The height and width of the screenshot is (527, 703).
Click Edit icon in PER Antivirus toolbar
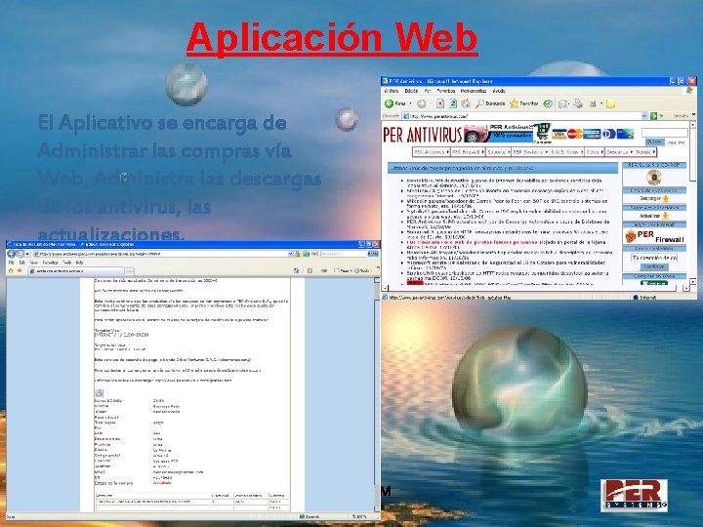click(x=593, y=103)
